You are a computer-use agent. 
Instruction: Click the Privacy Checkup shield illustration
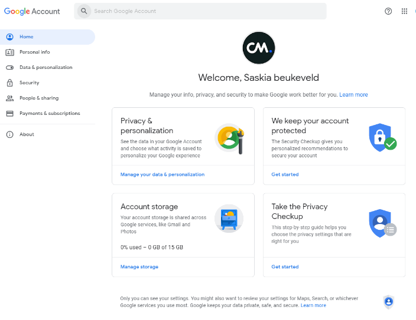(382, 223)
